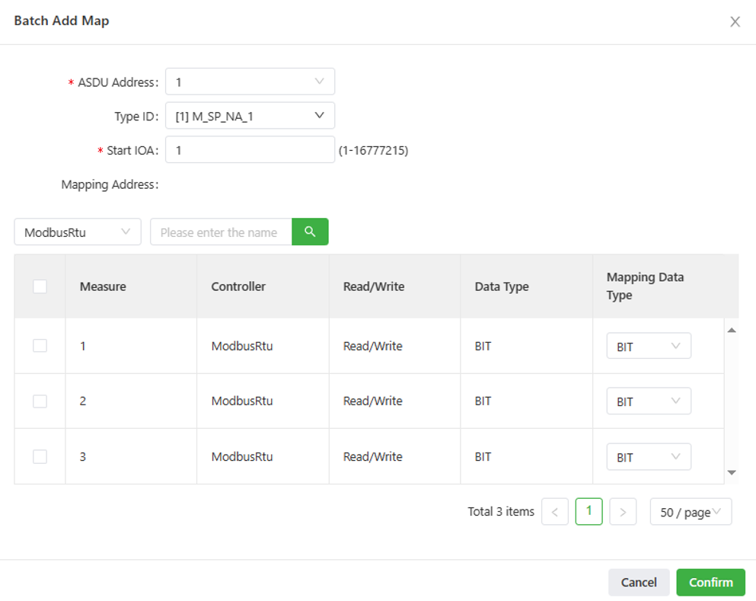Close the Batch Add Map dialog
This screenshot has width=756, height=601.
735,22
